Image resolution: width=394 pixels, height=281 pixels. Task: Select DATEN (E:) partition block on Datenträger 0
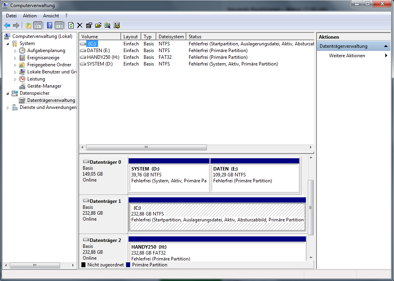(x=255, y=176)
